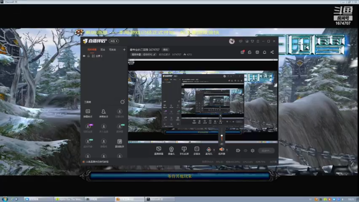Select the first orange scene tab

92,49
